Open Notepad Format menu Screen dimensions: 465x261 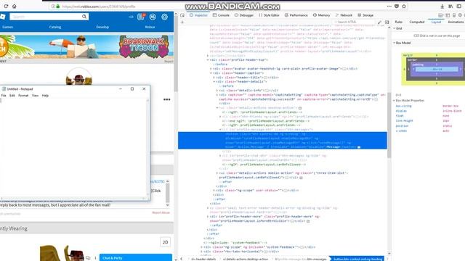pyautogui.click(x=23, y=96)
